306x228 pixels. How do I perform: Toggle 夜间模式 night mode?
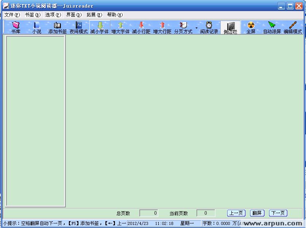(x=79, y=27)
